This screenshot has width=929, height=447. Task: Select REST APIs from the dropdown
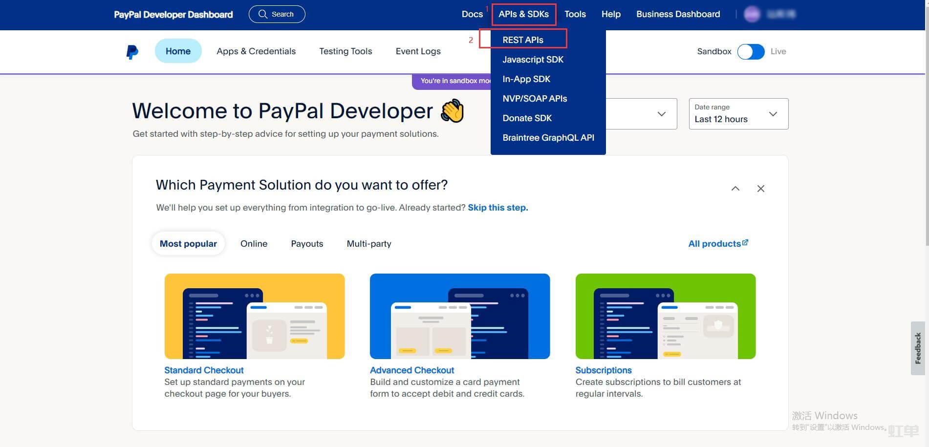pos(523,40)
